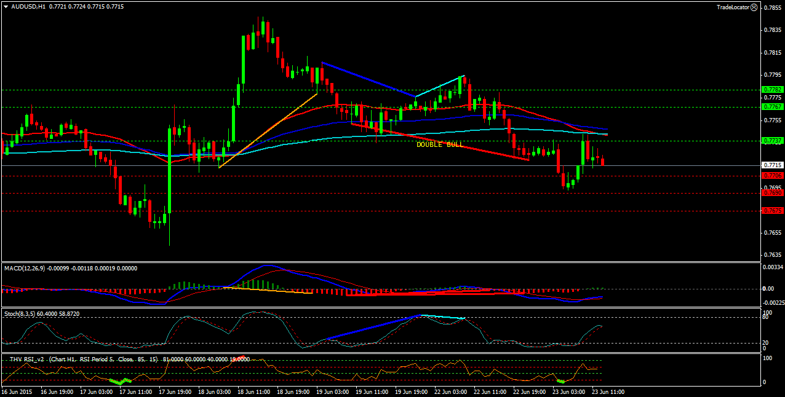Click the 18 Jun 11:00 time label
The width and height of the screenshot is (785, 397).
point(253,391)
